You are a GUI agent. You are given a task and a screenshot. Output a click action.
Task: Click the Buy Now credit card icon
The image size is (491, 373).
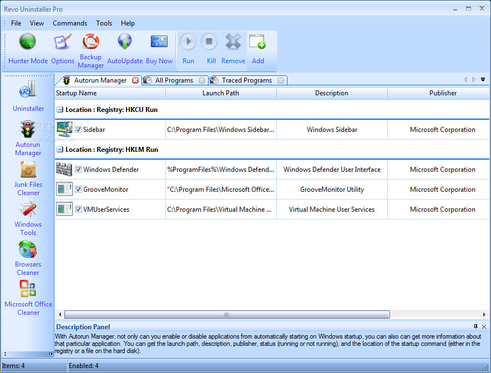(x=159, y=42)
